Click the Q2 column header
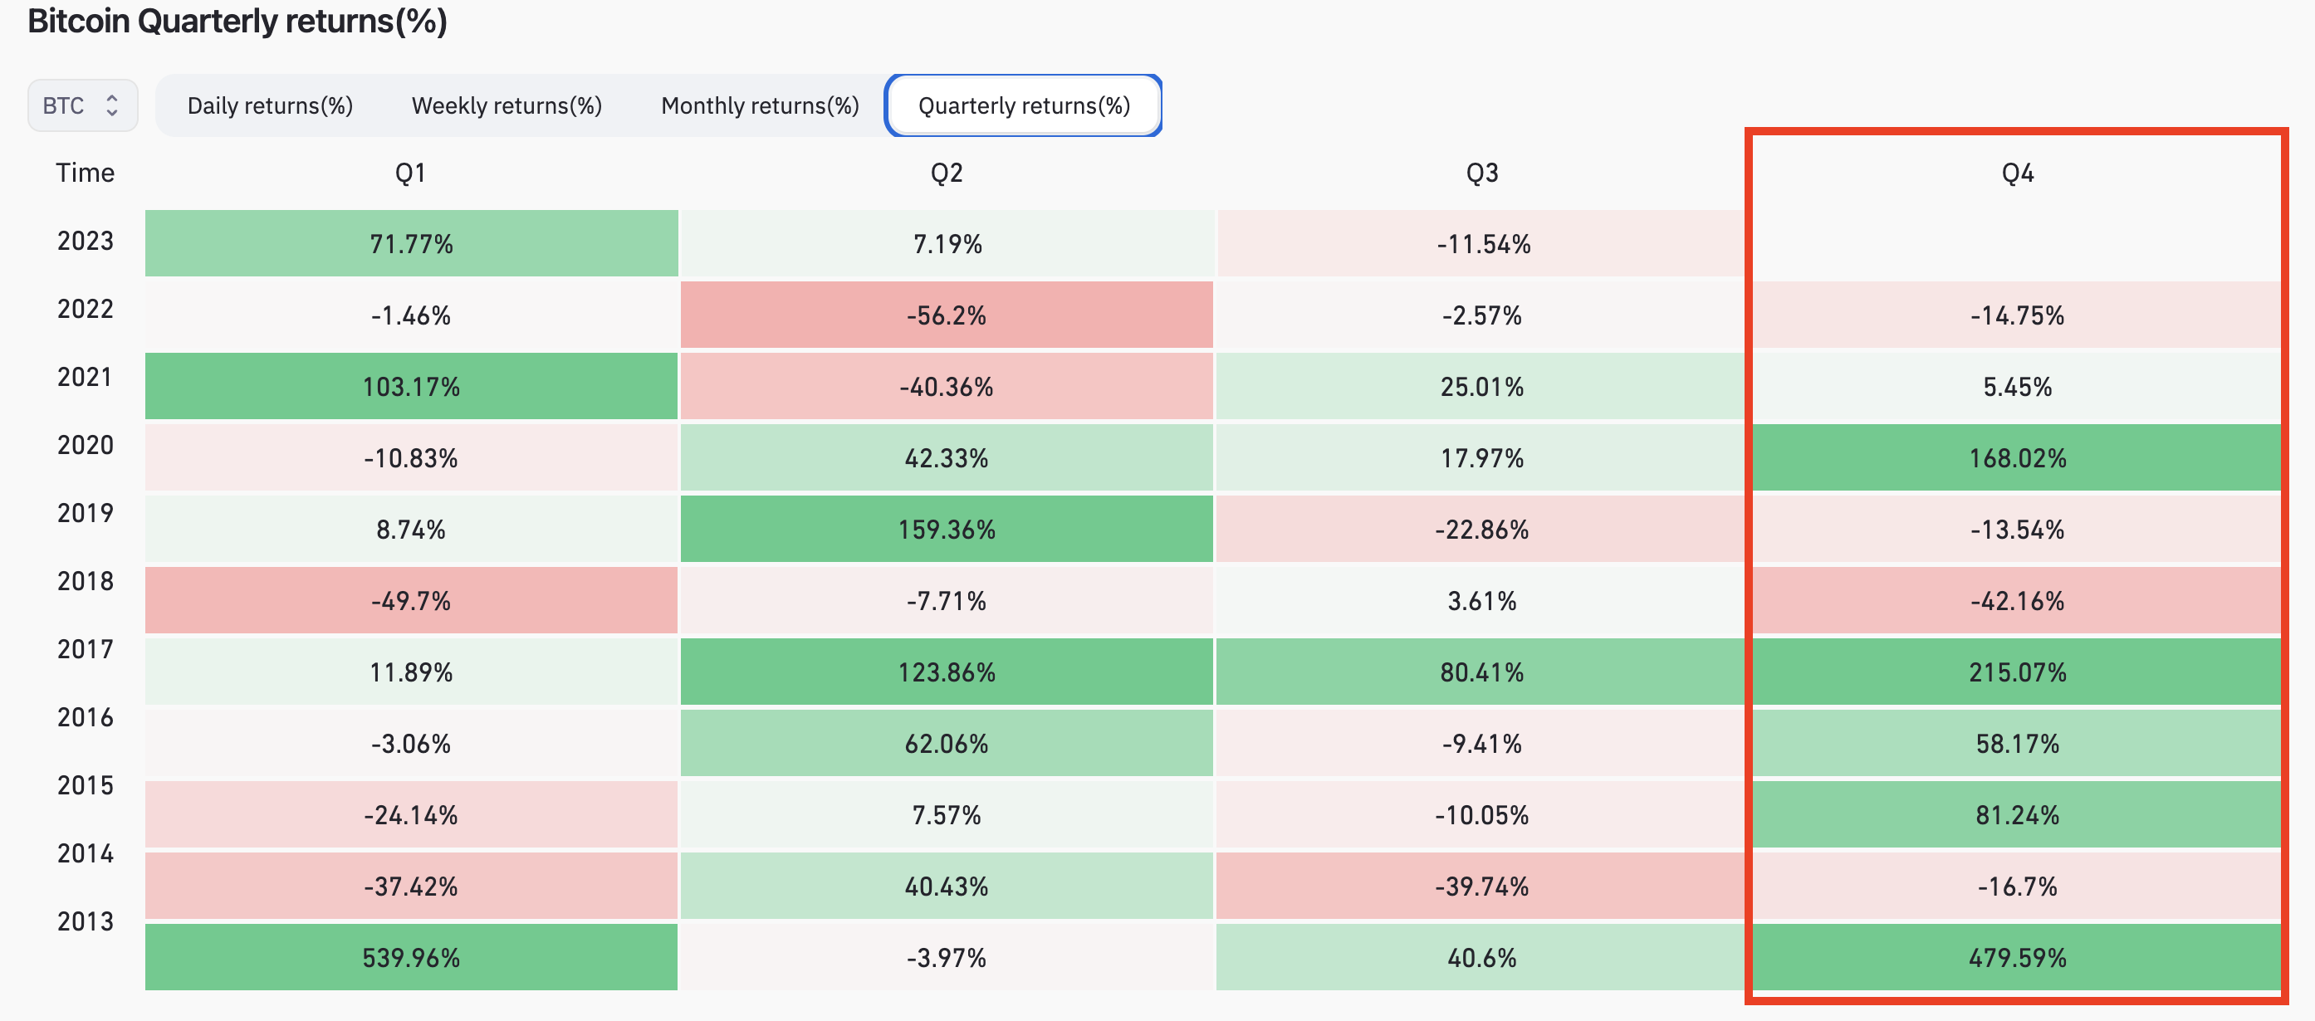Screen dimensions: 2315x1021 947,173
